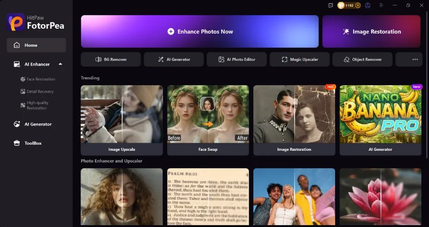The width and height of the screenshot is (429, 227).
Task: Open the user account profile icon
Action: pyautogui.click(x=368, y=5)
